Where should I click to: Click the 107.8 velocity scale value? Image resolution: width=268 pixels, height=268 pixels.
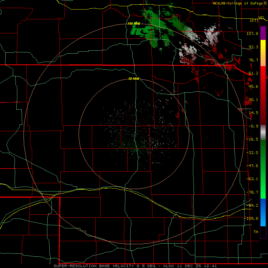pos(252,33)
